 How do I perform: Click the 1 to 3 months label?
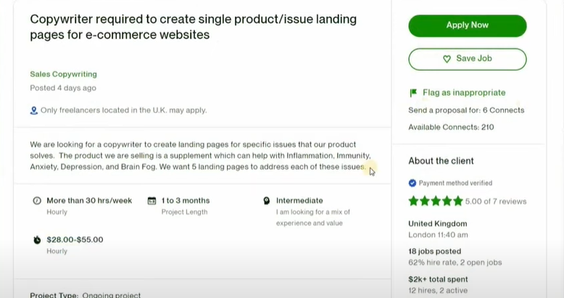pos(186,200)
